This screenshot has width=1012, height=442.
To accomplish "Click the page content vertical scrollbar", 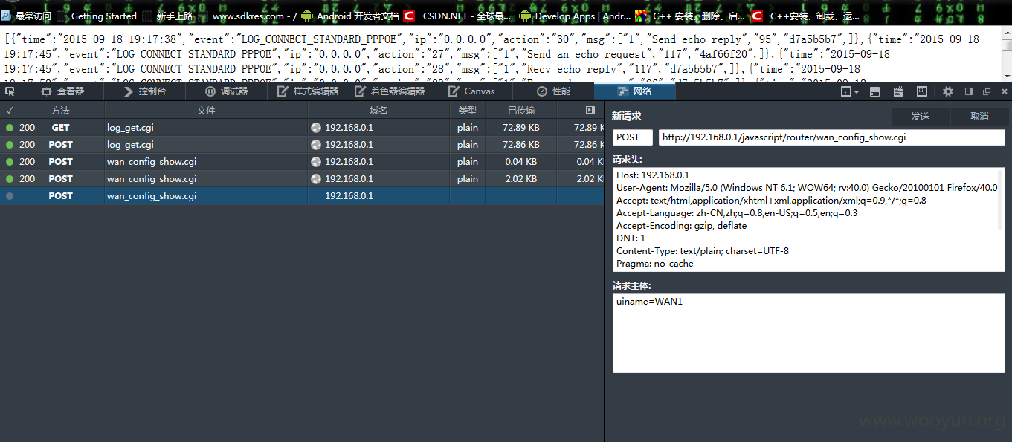I will 1006,53.
